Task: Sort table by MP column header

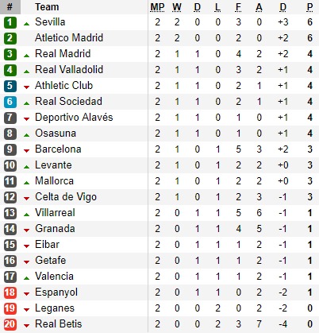Action: pyautogui.click(x=157, y=7)
